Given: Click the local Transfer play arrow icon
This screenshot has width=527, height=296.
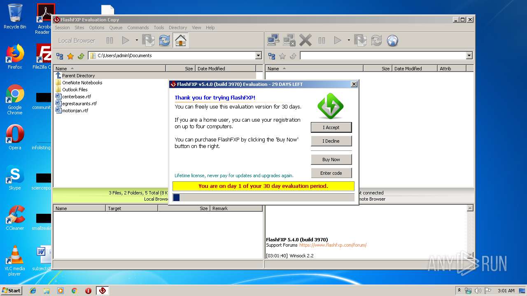Looking at the screenshot, I should pyautogui.click(x=126, y=40).
